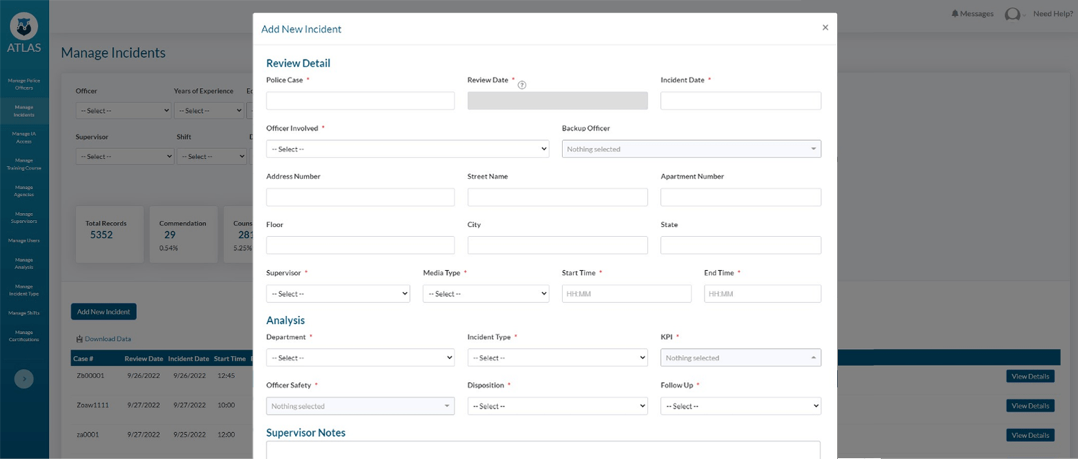
Task: Expand the sidebar with arrow button
Action: coord(24,379)
